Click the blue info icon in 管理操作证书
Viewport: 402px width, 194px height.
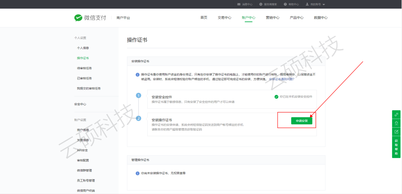pos(137,173)
